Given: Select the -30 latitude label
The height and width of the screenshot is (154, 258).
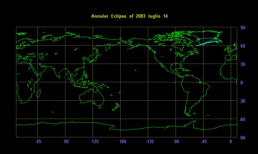Looking at the screenshot, I should (x=242, y=101).
